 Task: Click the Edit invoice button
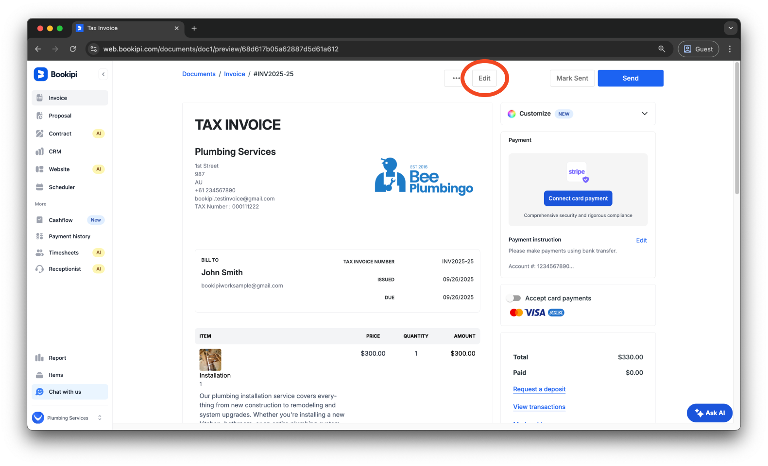coord(484,78)
